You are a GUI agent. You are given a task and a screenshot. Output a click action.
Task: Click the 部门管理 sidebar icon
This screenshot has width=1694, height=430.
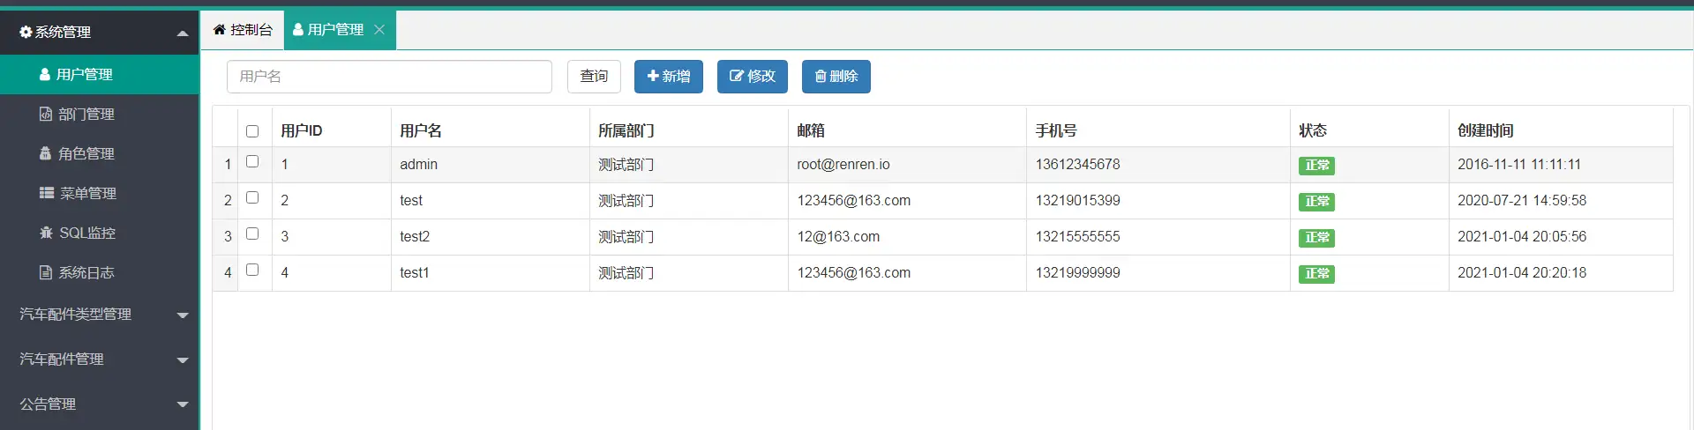[46, 114]
